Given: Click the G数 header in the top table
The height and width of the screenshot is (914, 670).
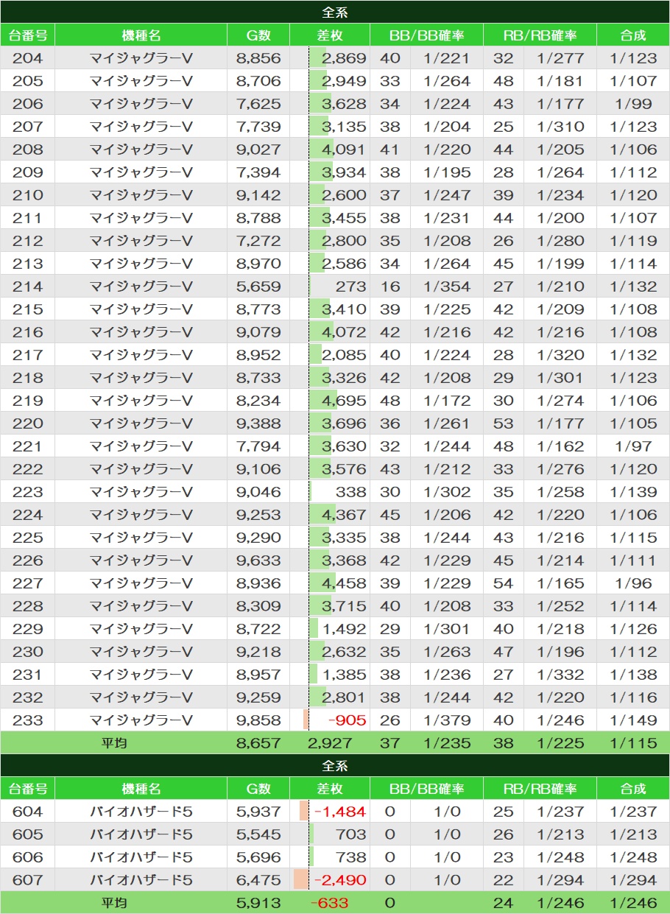Looking at the screenshot, I should click(258, 35).
